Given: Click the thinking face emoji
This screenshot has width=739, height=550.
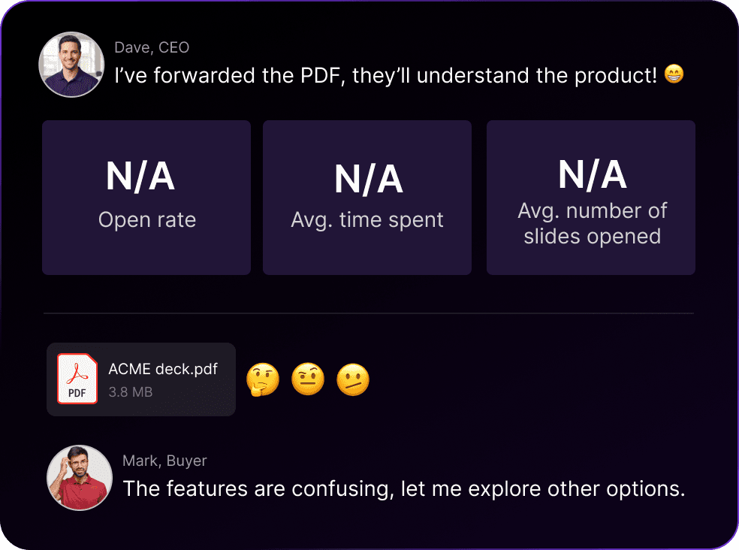Looking at the screenshot, I should (x=263, y=379).
